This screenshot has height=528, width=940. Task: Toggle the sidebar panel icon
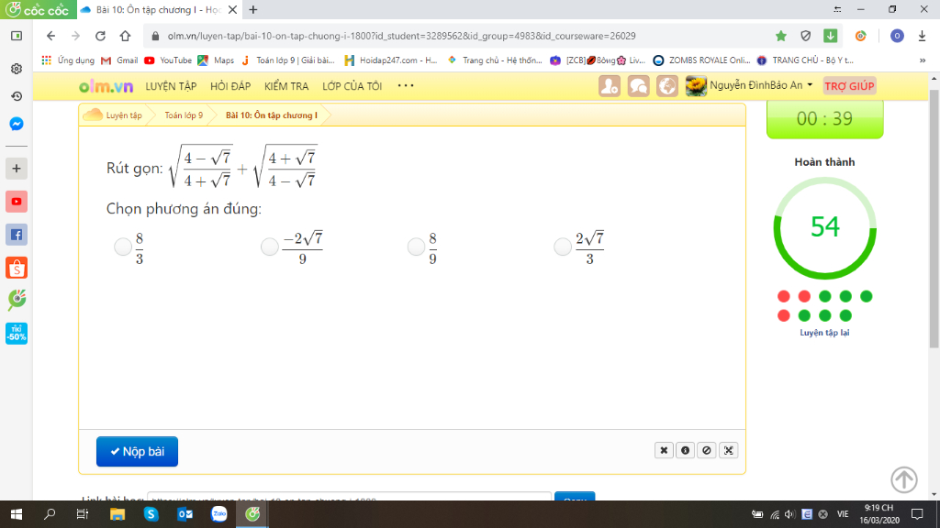[17, 36]
